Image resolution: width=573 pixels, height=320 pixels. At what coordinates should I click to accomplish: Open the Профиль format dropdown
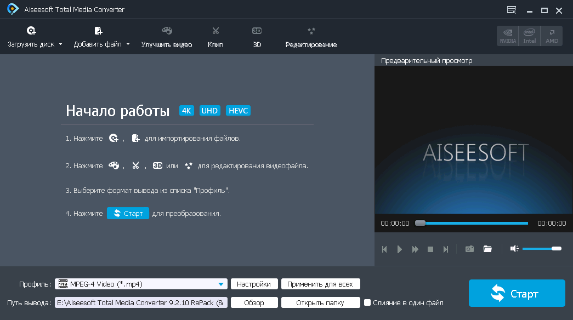click(x=222, y=284)
